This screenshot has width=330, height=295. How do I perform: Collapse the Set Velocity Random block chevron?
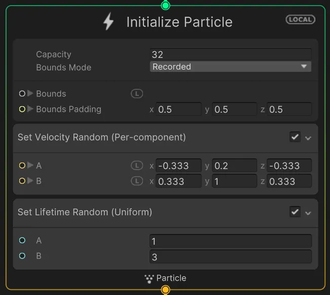[308, 138]
